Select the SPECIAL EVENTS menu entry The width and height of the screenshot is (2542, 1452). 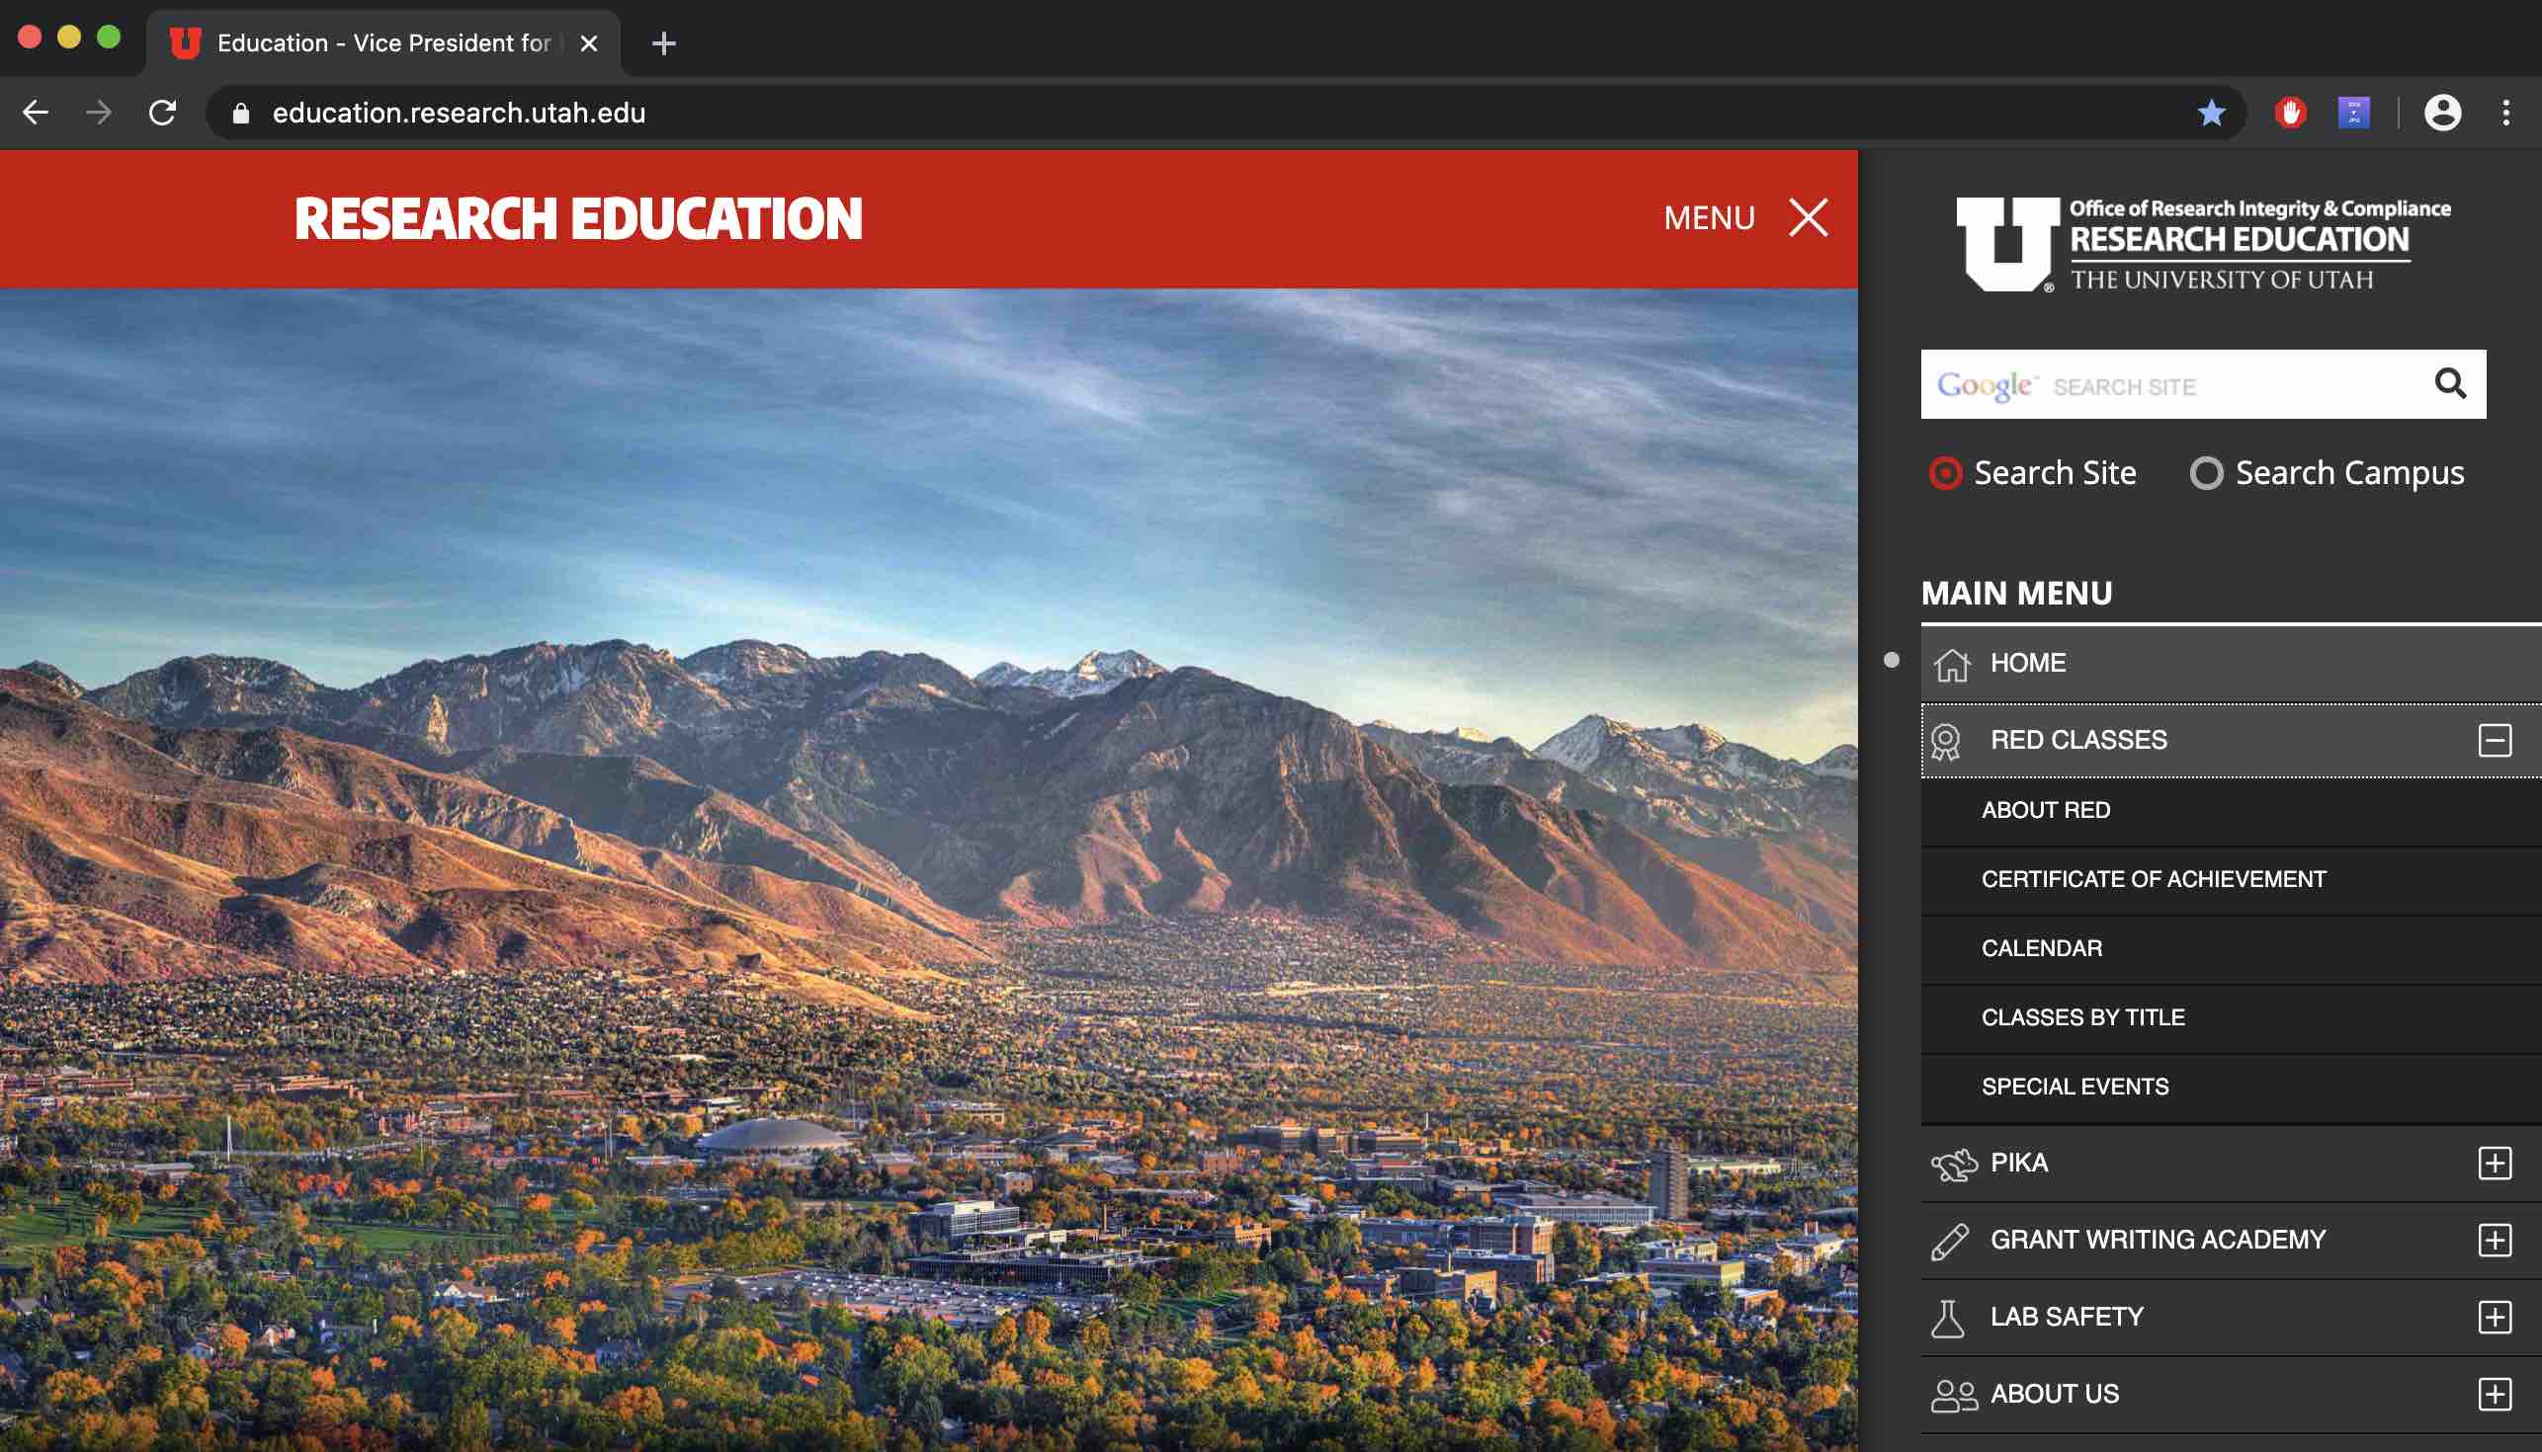tap(2075, 1086)
